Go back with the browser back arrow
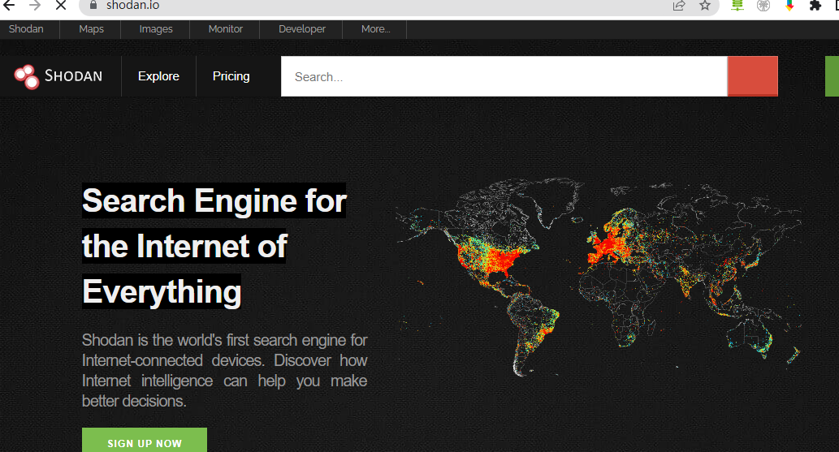This screenshot has height=452, width=839. [x=9, y=6]
